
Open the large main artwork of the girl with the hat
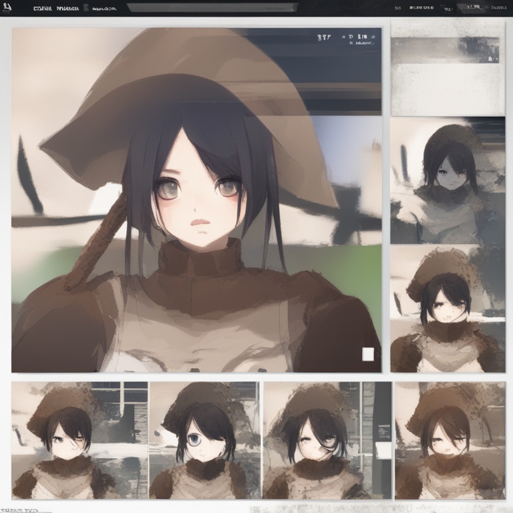[196, 200]
